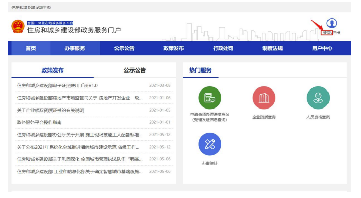361x198 pixels.
Task: Open 房地产开发企业一级 notice article
Action: click(79, 98)
